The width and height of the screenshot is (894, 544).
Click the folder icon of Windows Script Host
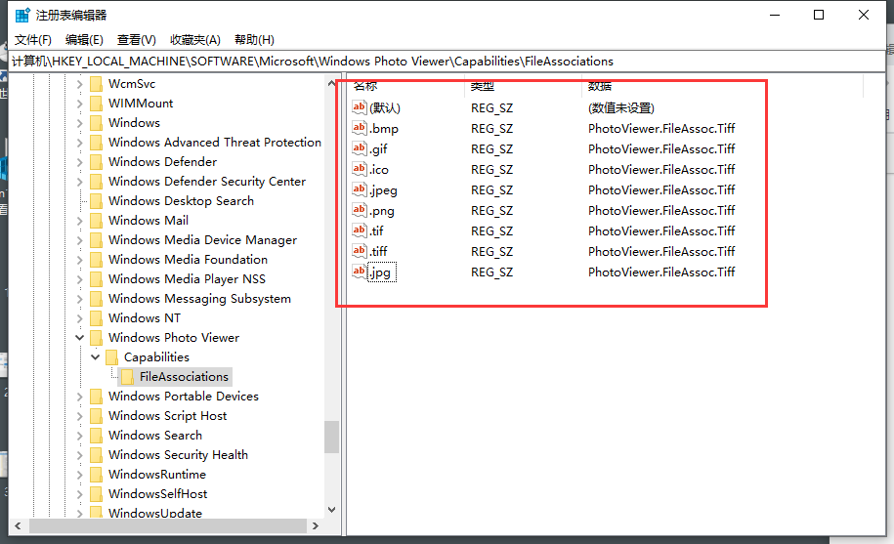97,416
